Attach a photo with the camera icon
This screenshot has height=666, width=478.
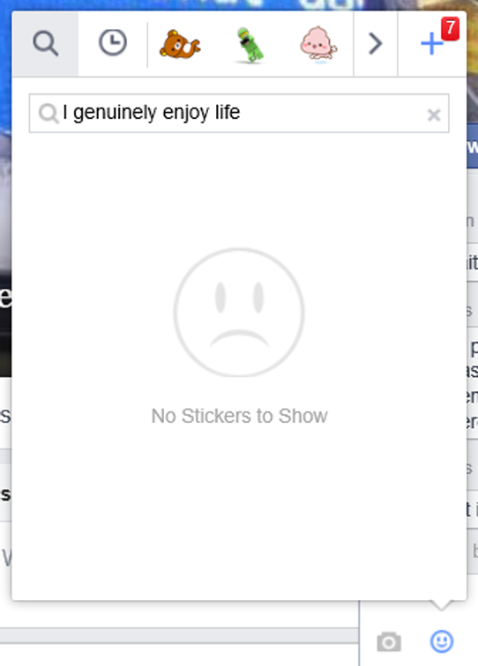point(389,641)
